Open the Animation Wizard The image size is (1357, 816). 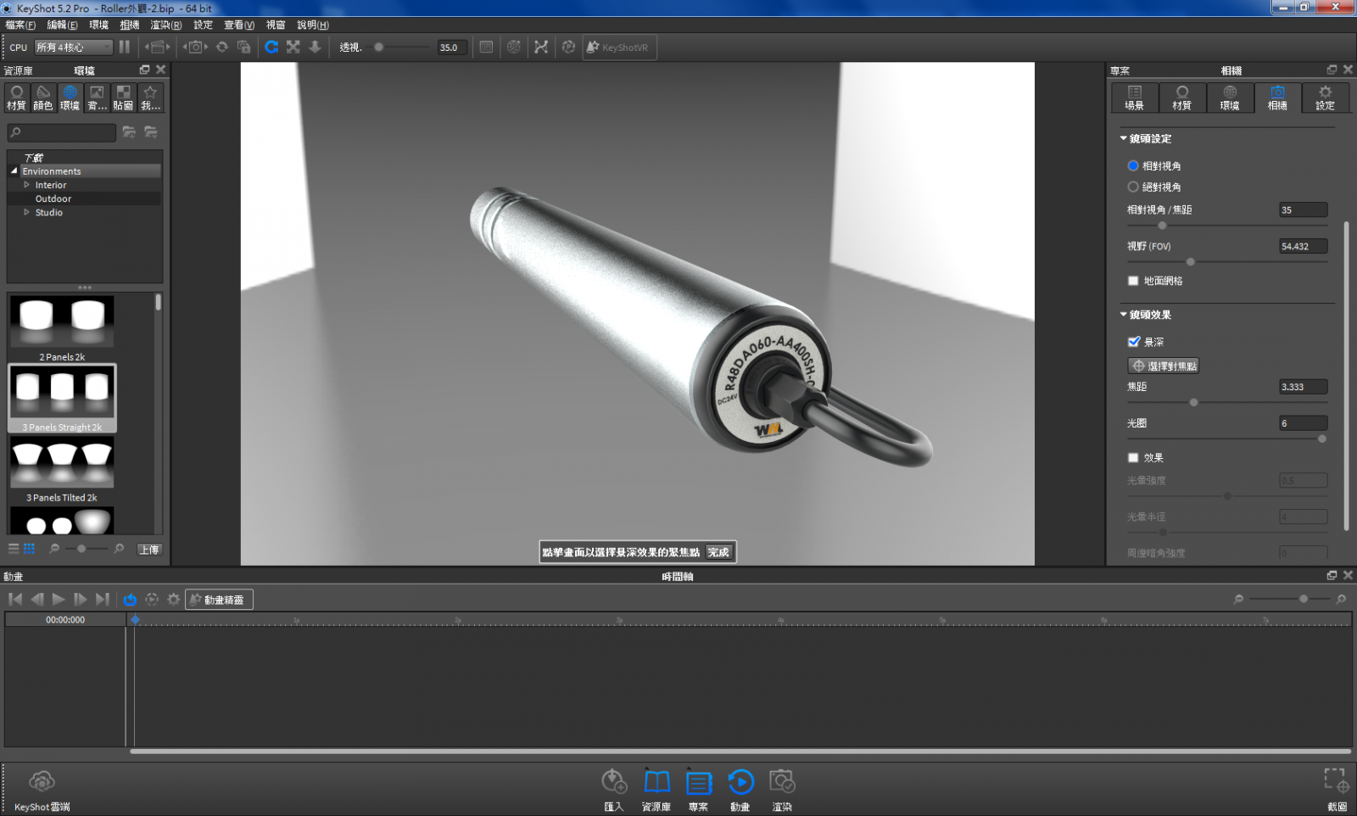pos(219,600)
